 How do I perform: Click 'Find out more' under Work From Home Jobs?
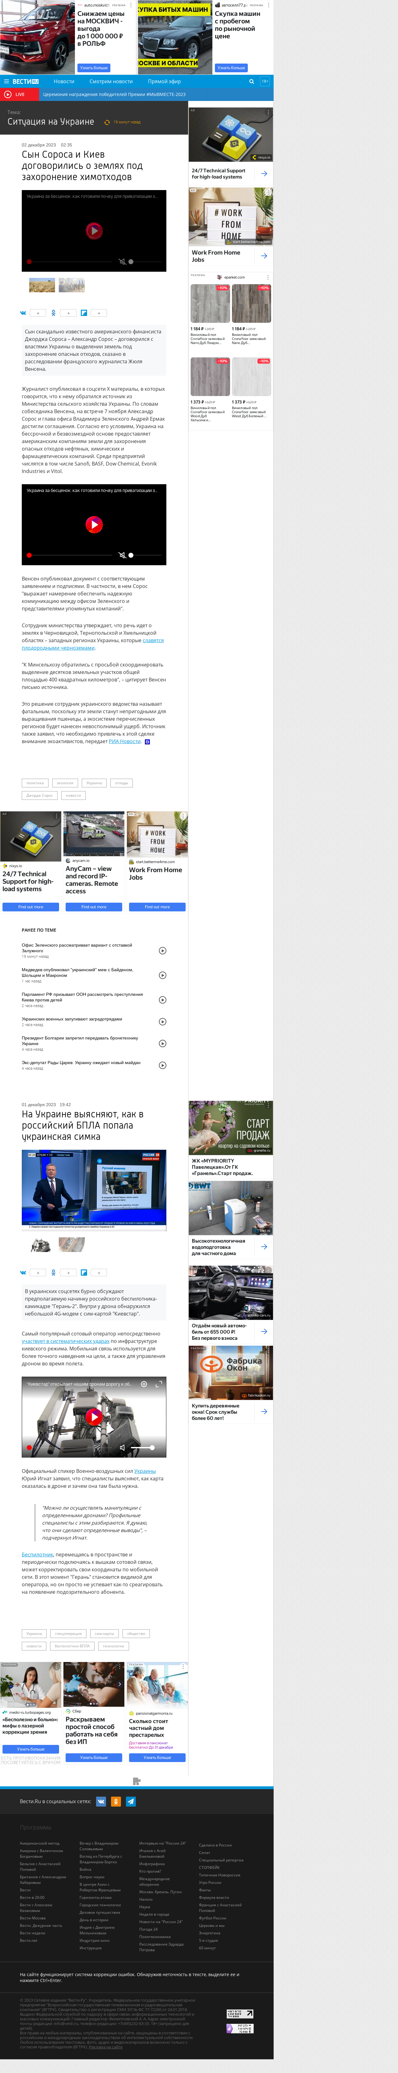pos(157,907)
